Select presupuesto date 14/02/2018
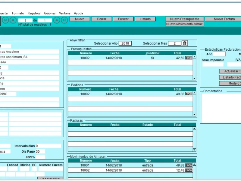 point(114,58)
